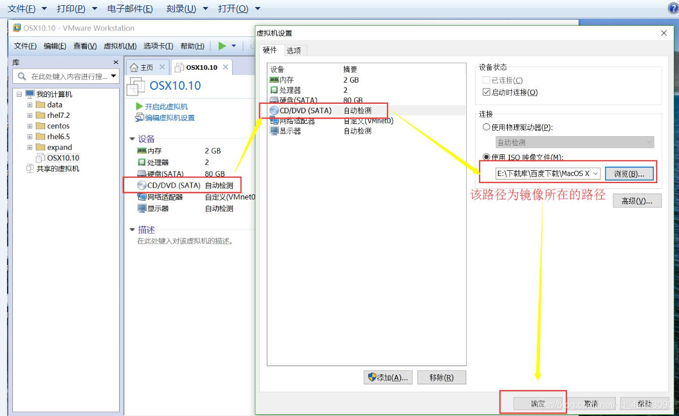Screen dimensions: 679x416
Task: Expand the centos folder node
Action: point(29,126)
